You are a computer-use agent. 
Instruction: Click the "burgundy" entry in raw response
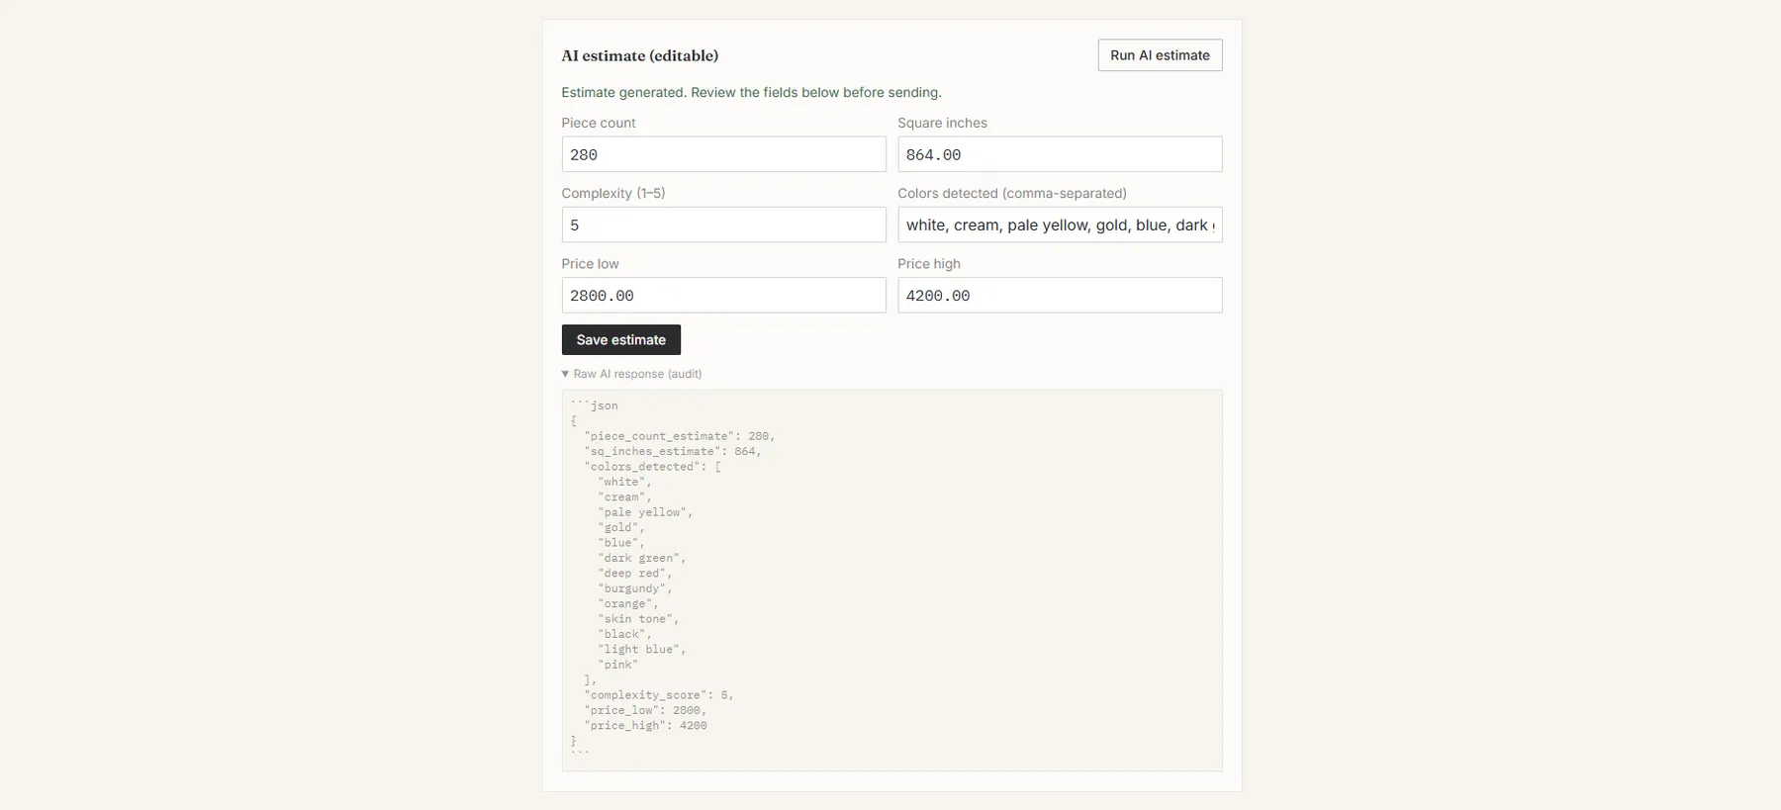coord(635,588)
